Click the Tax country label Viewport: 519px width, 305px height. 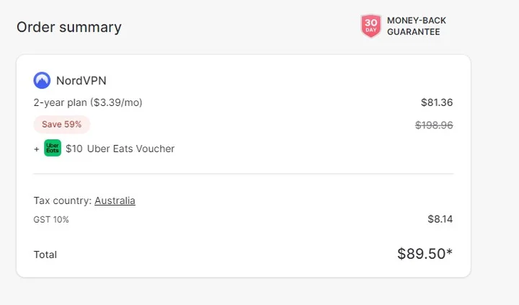point(63,200)
